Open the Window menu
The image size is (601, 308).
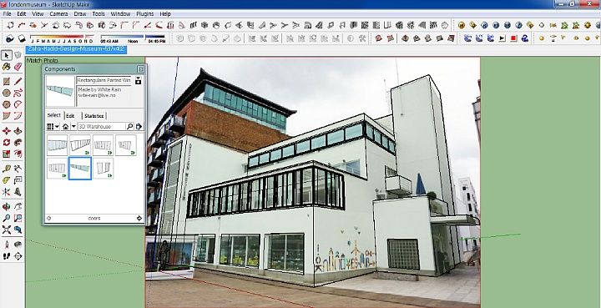pos(120,14)
